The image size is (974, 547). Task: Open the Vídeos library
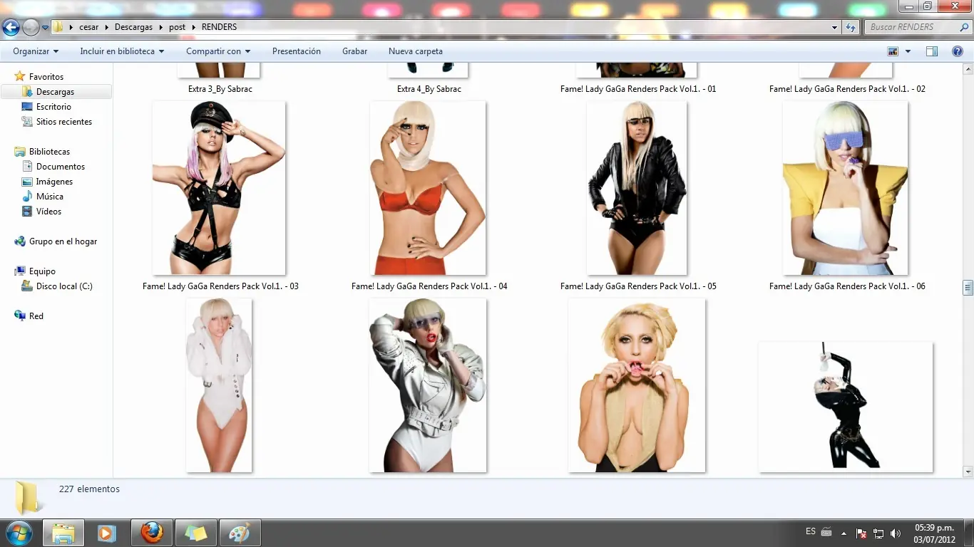pos(48,212)
